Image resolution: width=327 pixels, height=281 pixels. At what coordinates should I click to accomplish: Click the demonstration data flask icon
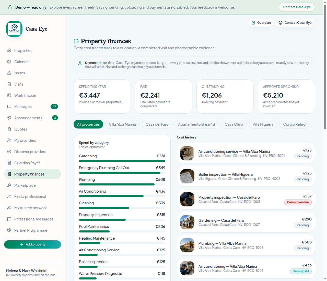[80, 63]
